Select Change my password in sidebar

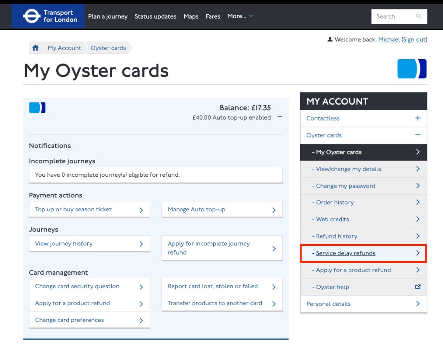(x=363, y=186)
